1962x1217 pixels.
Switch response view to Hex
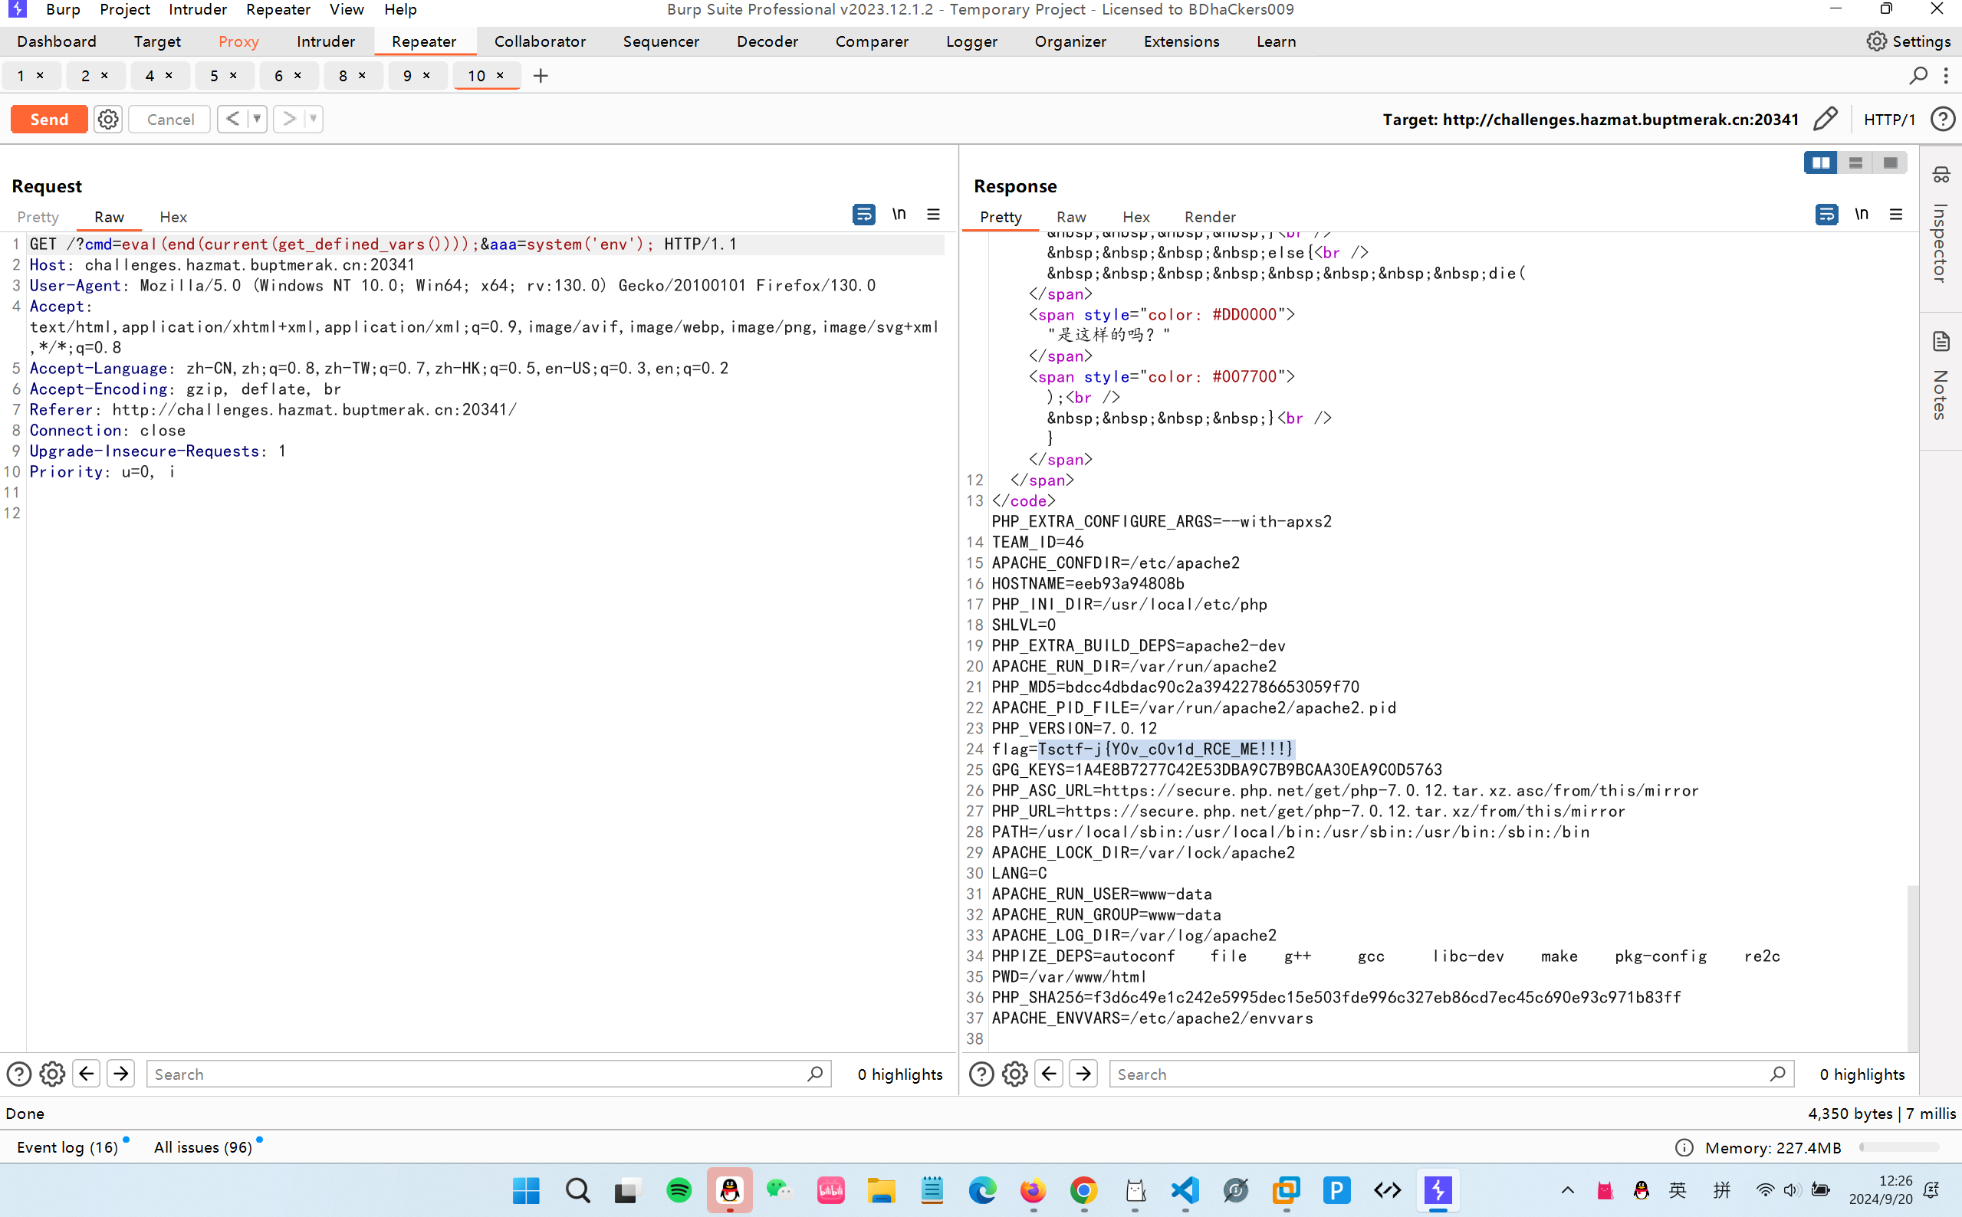[x=1136, y=217]
